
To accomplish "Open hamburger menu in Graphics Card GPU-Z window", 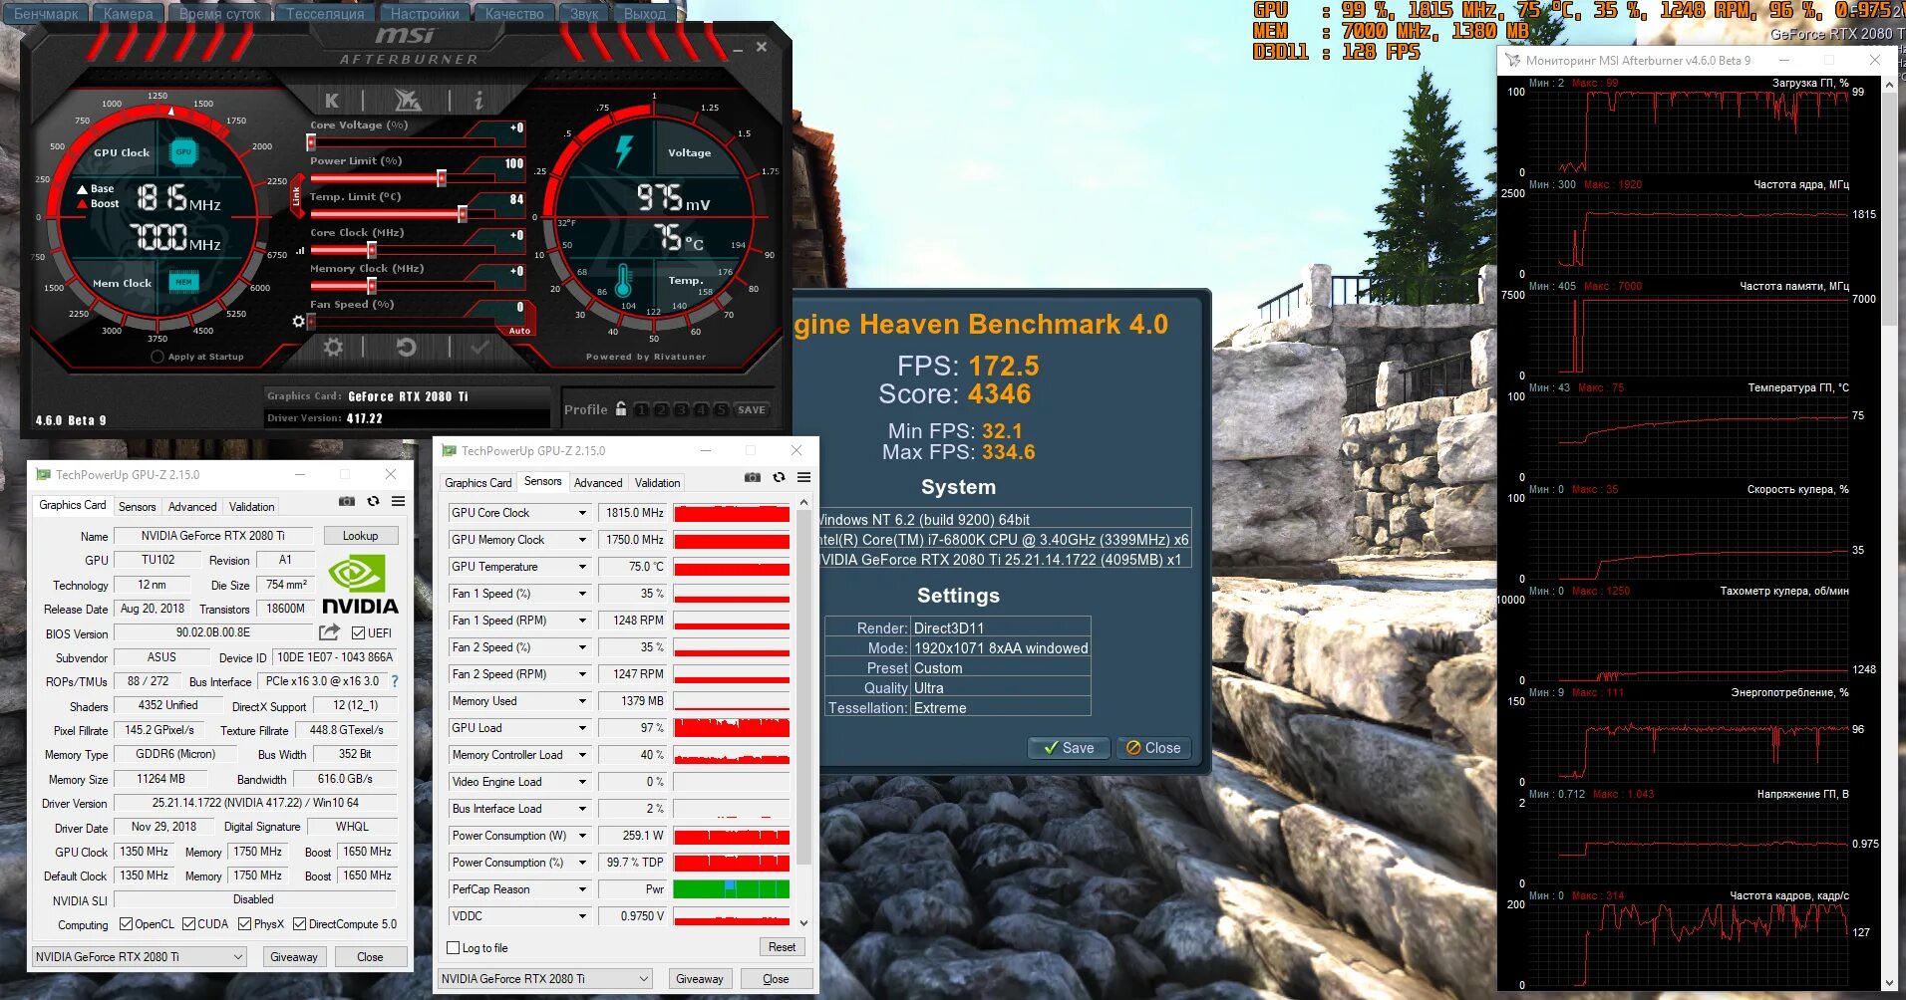I will coord(398,501).
